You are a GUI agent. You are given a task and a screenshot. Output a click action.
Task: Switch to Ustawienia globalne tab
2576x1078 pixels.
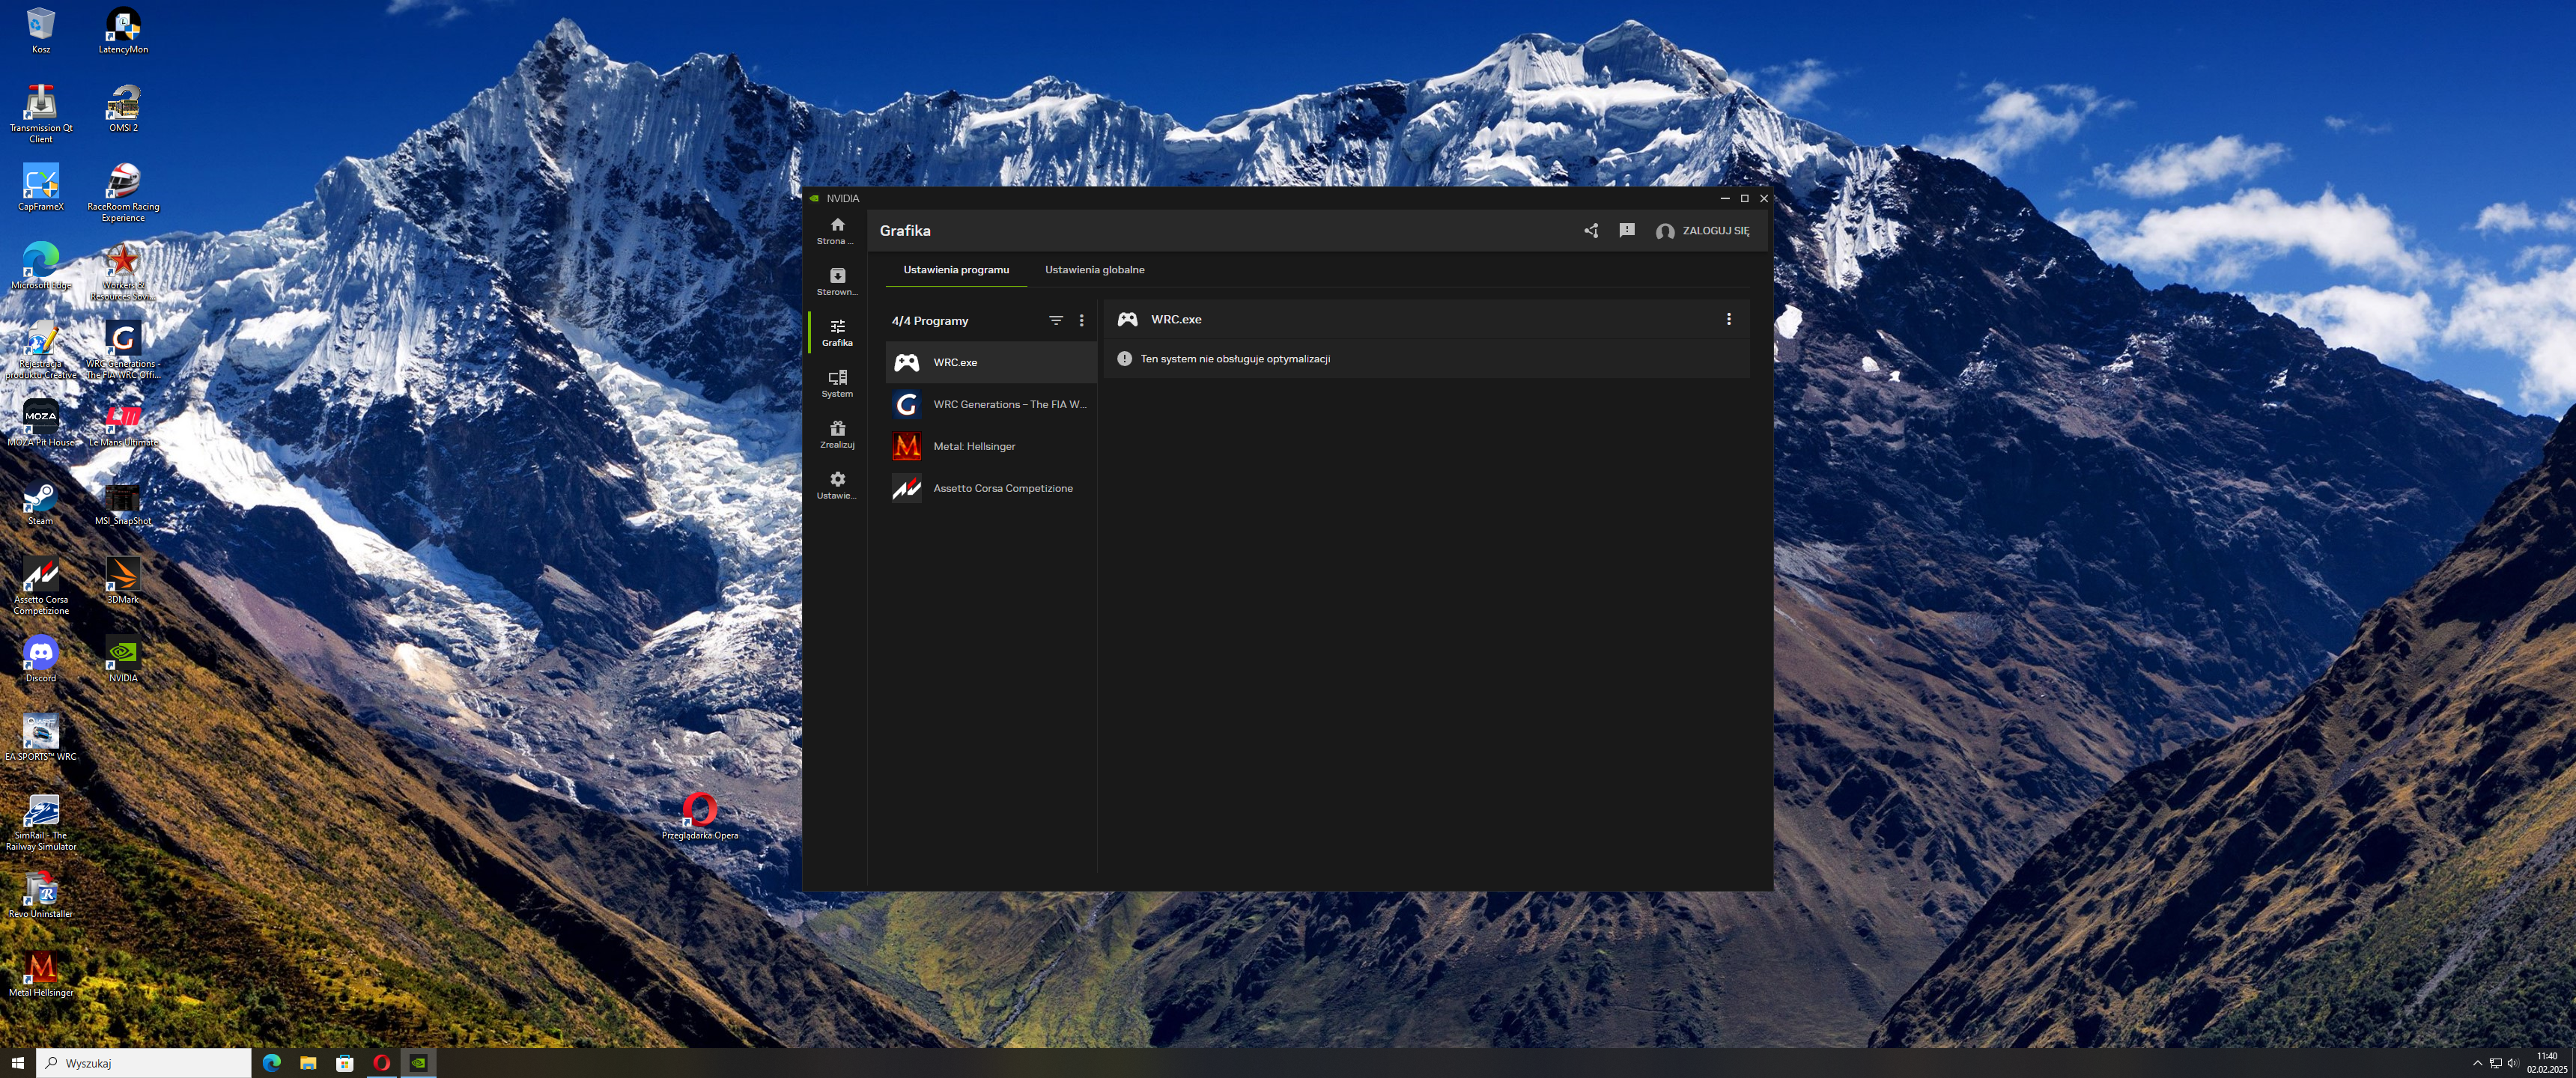click(1094, 270)
